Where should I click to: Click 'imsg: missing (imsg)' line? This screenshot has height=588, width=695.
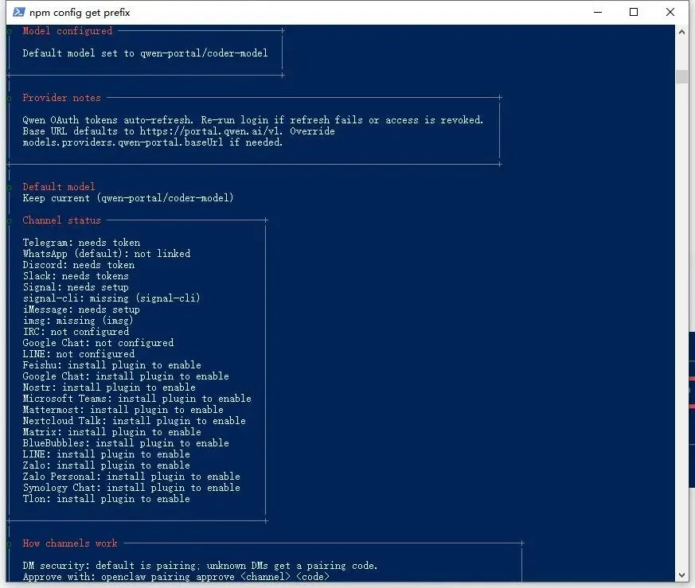tap(78, 321)
